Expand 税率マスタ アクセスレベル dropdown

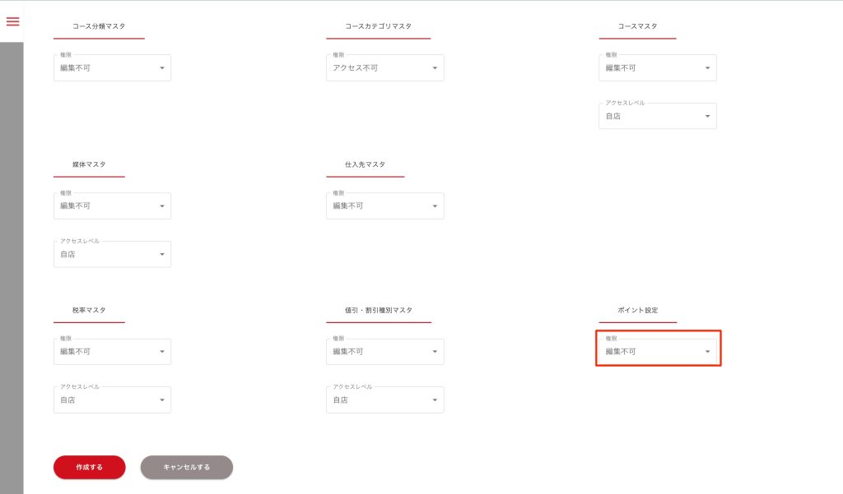pos(112,400)
